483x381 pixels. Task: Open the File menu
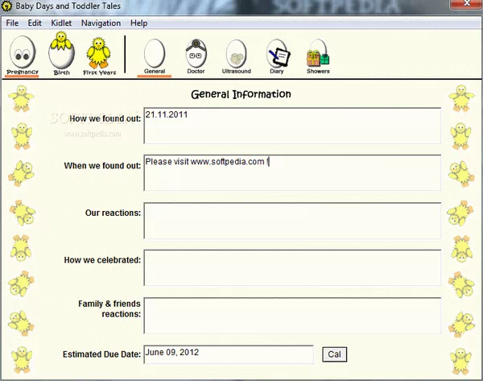tap(13, 23)
